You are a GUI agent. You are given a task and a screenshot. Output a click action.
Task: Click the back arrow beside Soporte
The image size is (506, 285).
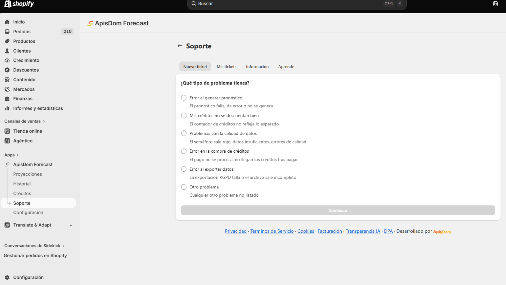(x=180, y=46)
